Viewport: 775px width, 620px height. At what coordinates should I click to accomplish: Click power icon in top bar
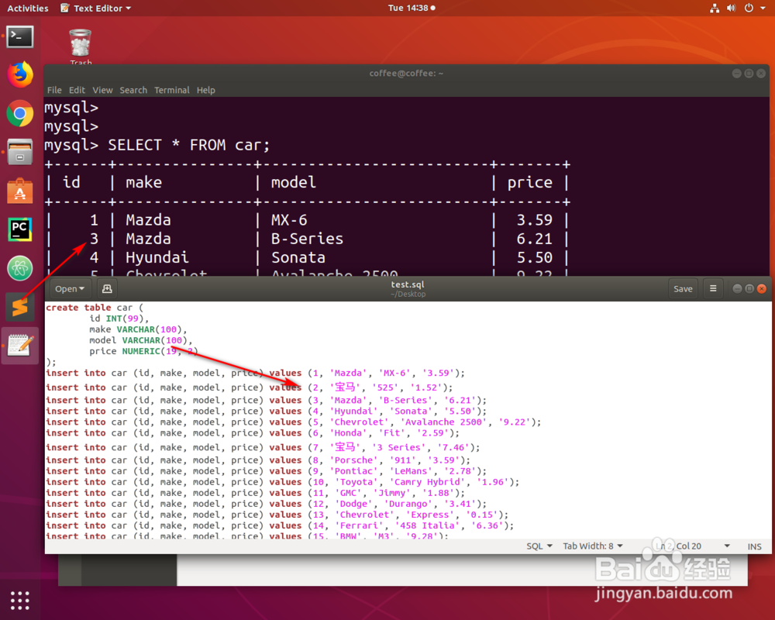tap(749, 8)
